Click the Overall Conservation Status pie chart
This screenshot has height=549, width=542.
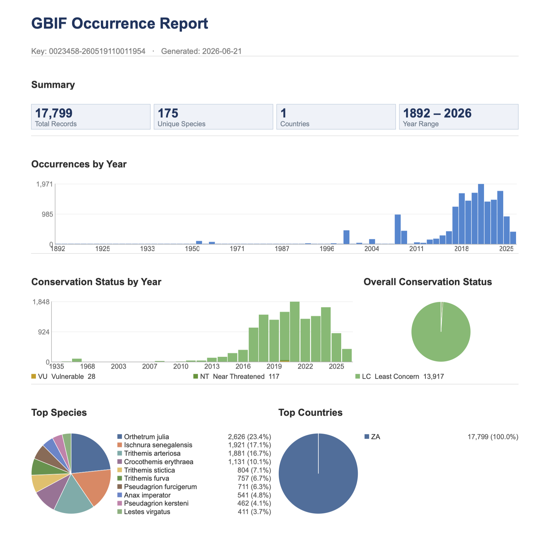pyautogui.click(x=441, y=332)
